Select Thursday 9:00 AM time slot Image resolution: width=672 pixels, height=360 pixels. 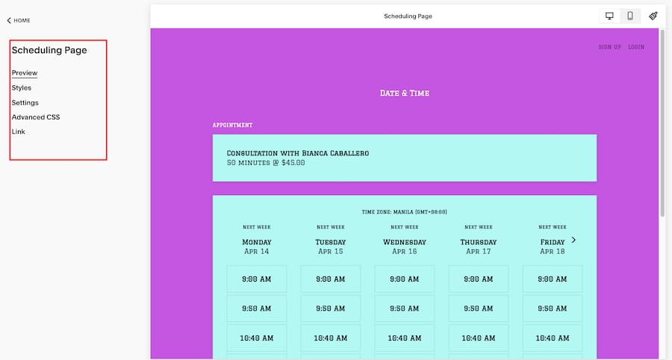point(478,279)
